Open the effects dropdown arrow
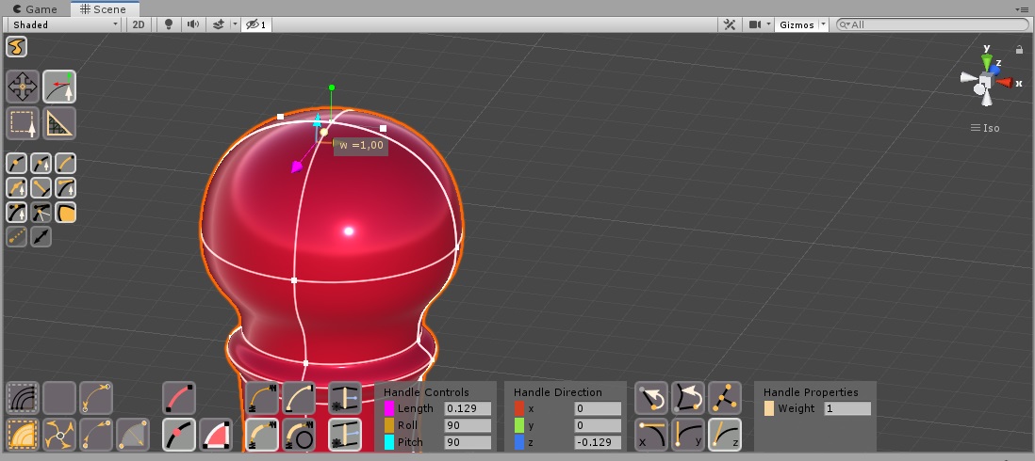The height and width of the screenshot is (461, 1035). (235, 24)
